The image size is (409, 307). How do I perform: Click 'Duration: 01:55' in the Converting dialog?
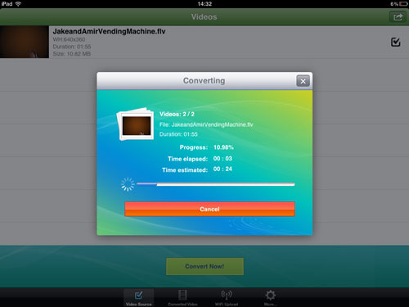178,134
